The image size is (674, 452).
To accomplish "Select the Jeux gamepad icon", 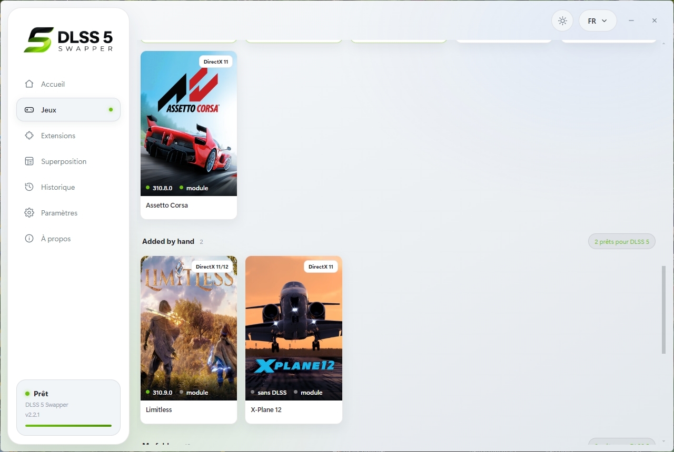I will pyautogui.click(x=29, y=110).
